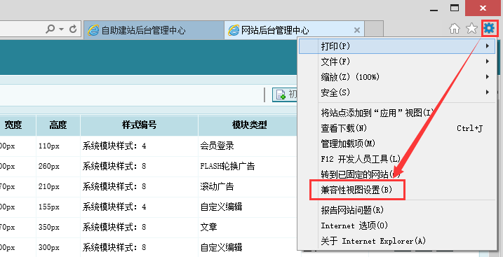Click the address bar search magnifier
The height and width of the screenshot is (257, 503).
coord(50,29)
